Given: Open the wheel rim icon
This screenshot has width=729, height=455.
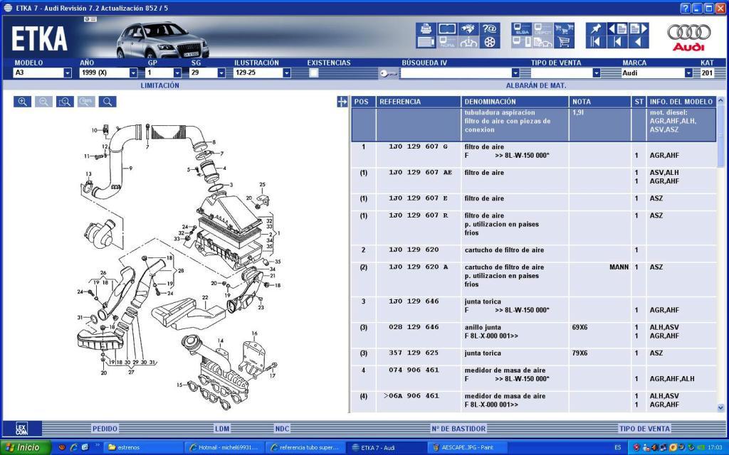Looking at the screenshot, I should [490, 42].
